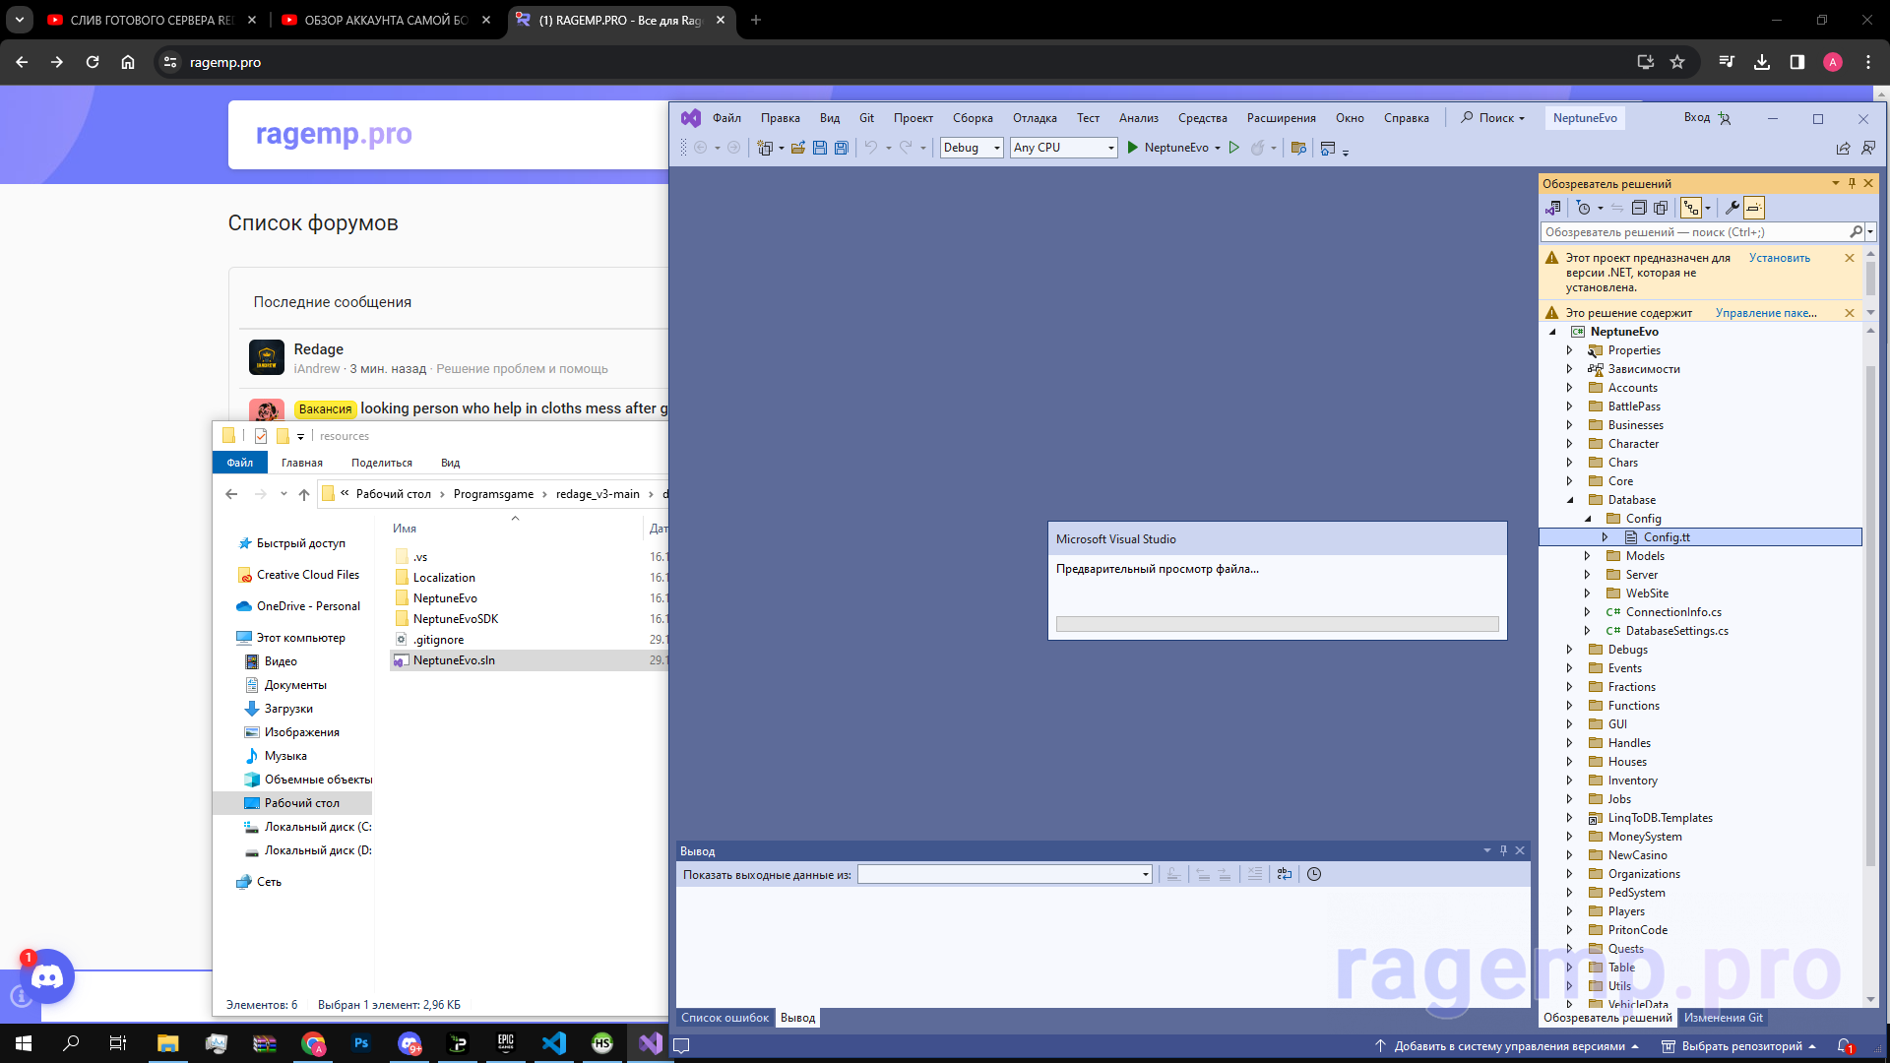
Task: Open Properties wrench icon in Solution Explorer
Action: tap(1732, 208)
